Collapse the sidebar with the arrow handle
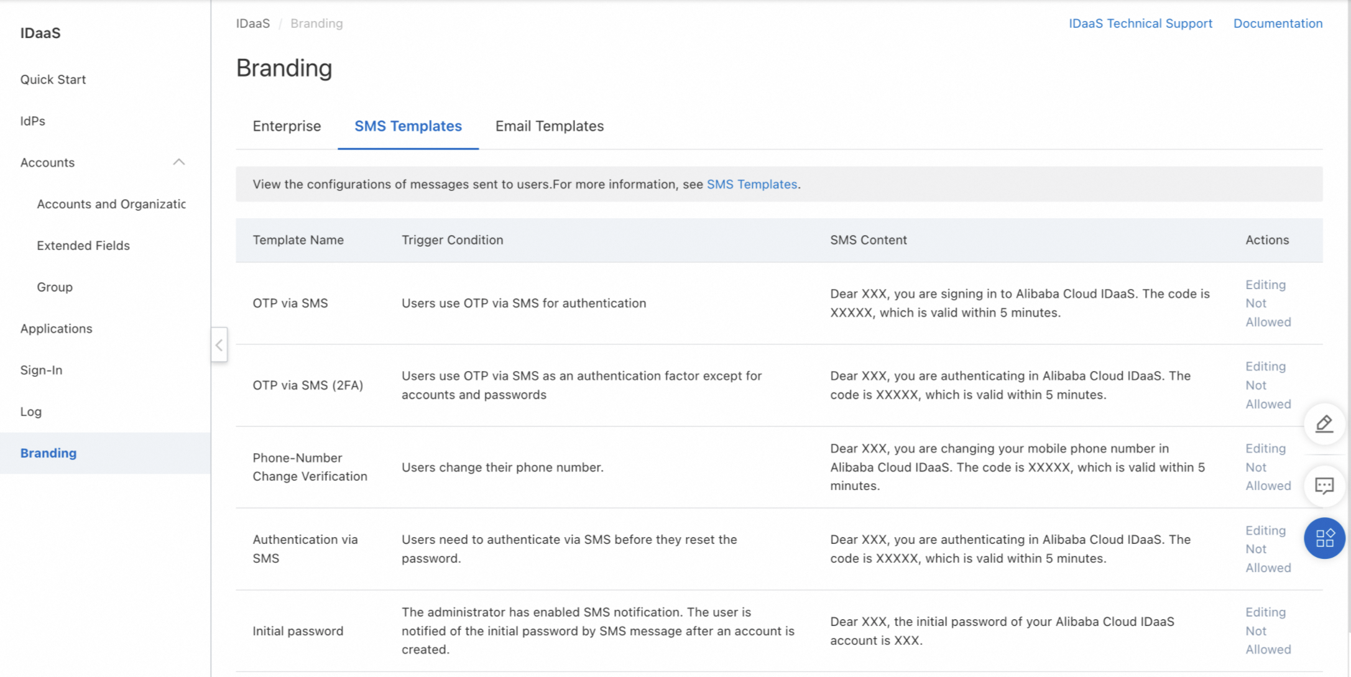Viewport: 1351px width, 677px height. 219,345
